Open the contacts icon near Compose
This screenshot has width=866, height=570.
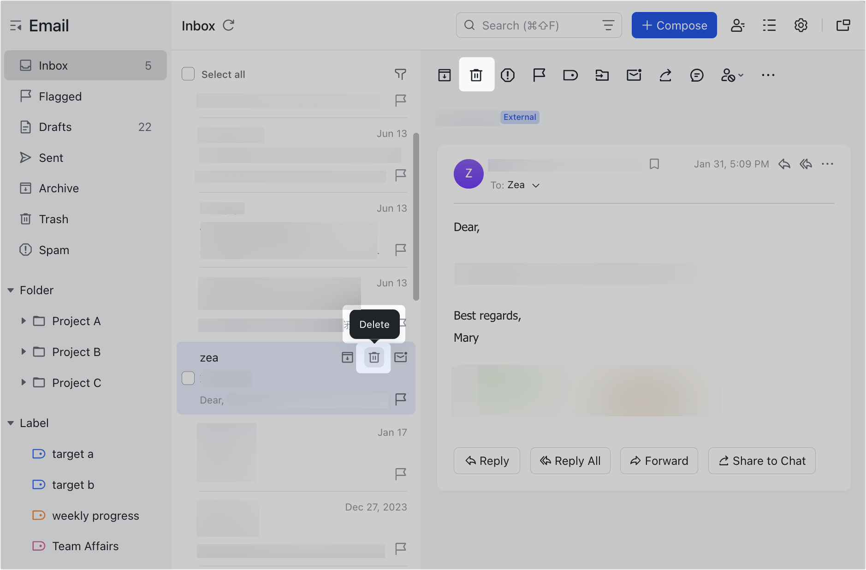pos(738,25)
